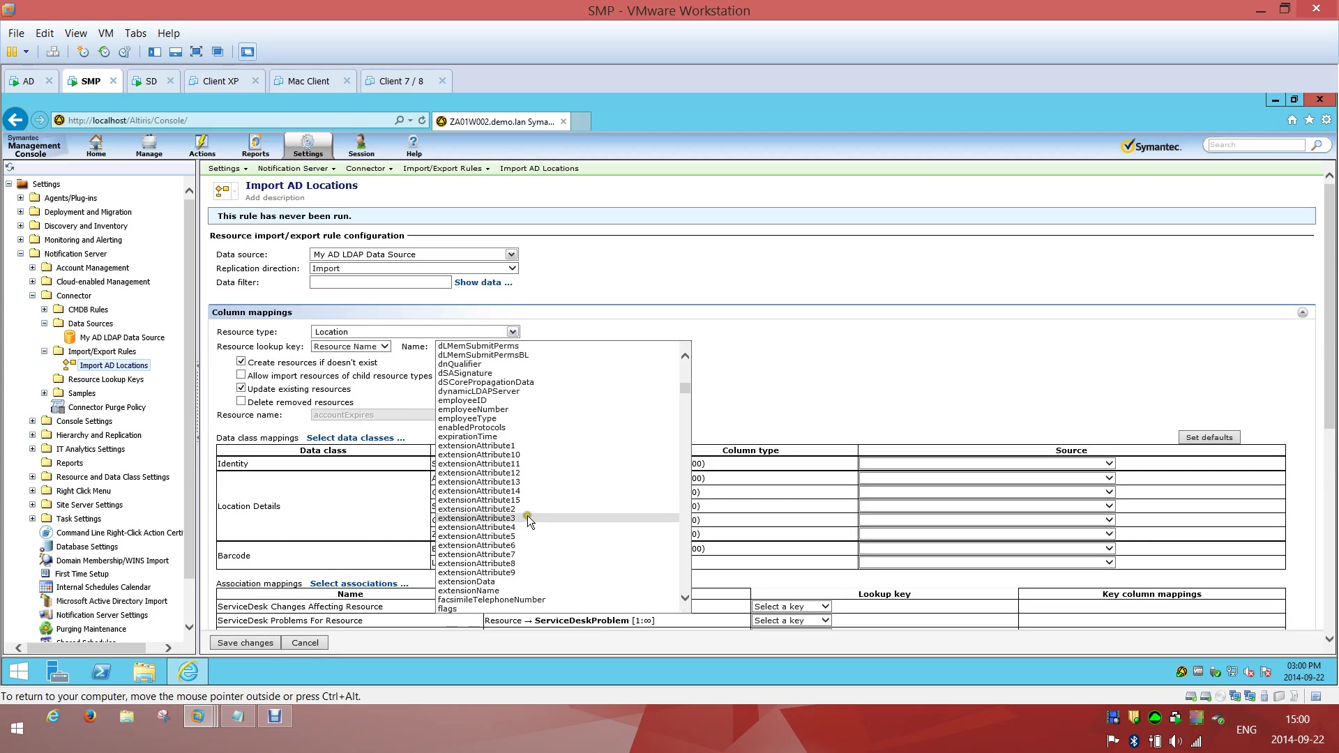
Task: Select My AD LDAP Data Source tree icon
Action: pos(70,337)
